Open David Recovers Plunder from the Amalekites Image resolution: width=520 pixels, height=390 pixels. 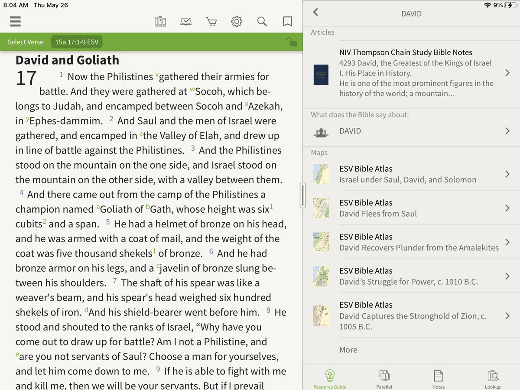tap(411, 242)
